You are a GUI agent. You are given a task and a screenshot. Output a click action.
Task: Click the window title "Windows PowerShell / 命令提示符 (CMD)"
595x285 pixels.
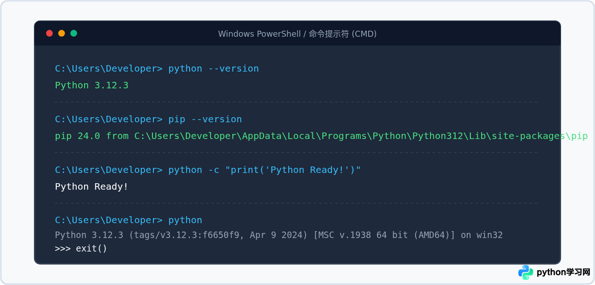[x=297, y=34]
